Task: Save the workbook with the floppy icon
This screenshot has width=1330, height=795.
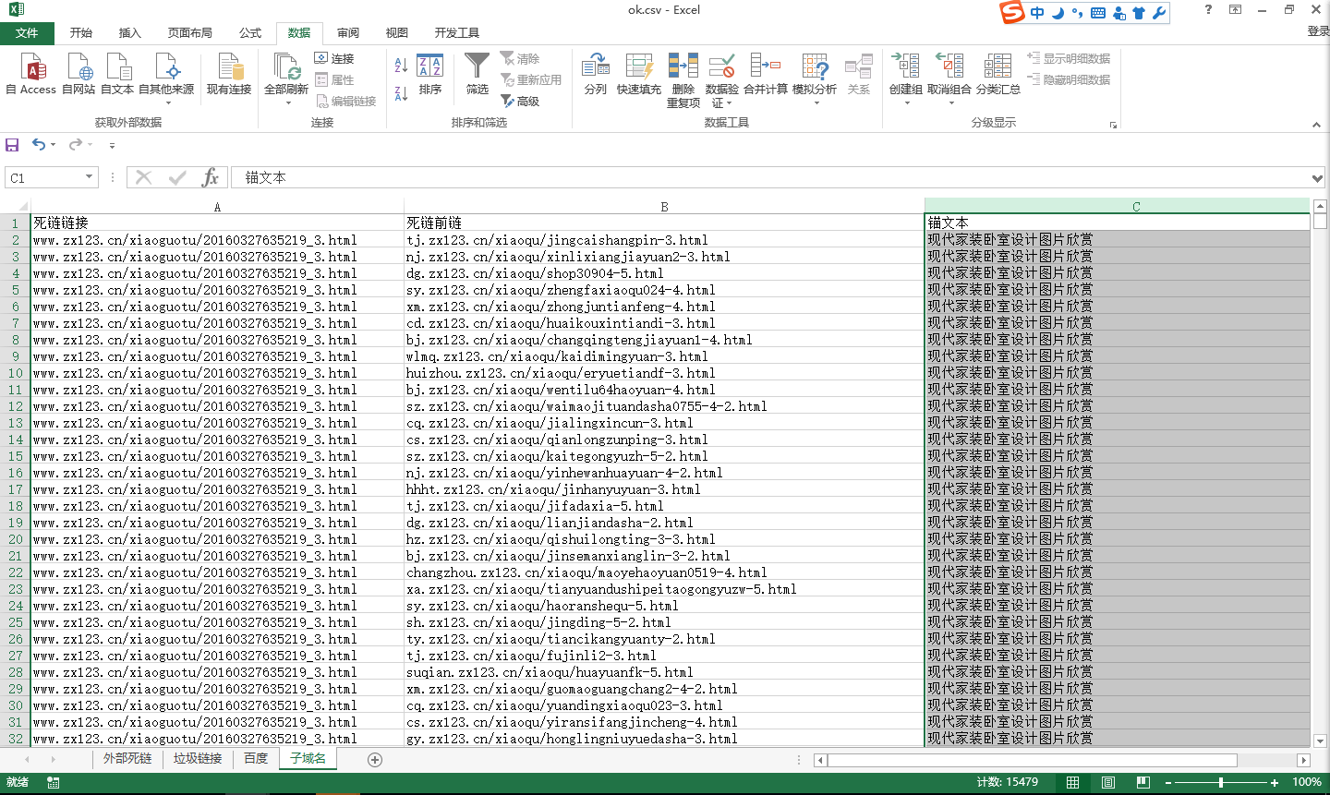Action: pyautogui.click(x=12, y=145)
